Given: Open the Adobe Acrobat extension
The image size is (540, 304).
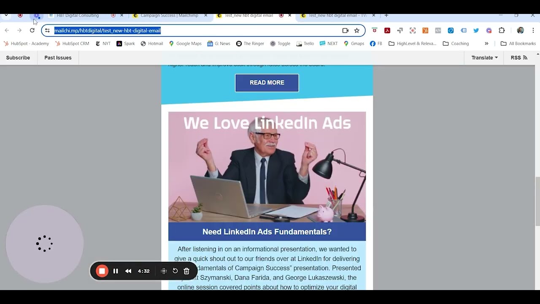Looking at the screenshot, I should coord(387,30).
